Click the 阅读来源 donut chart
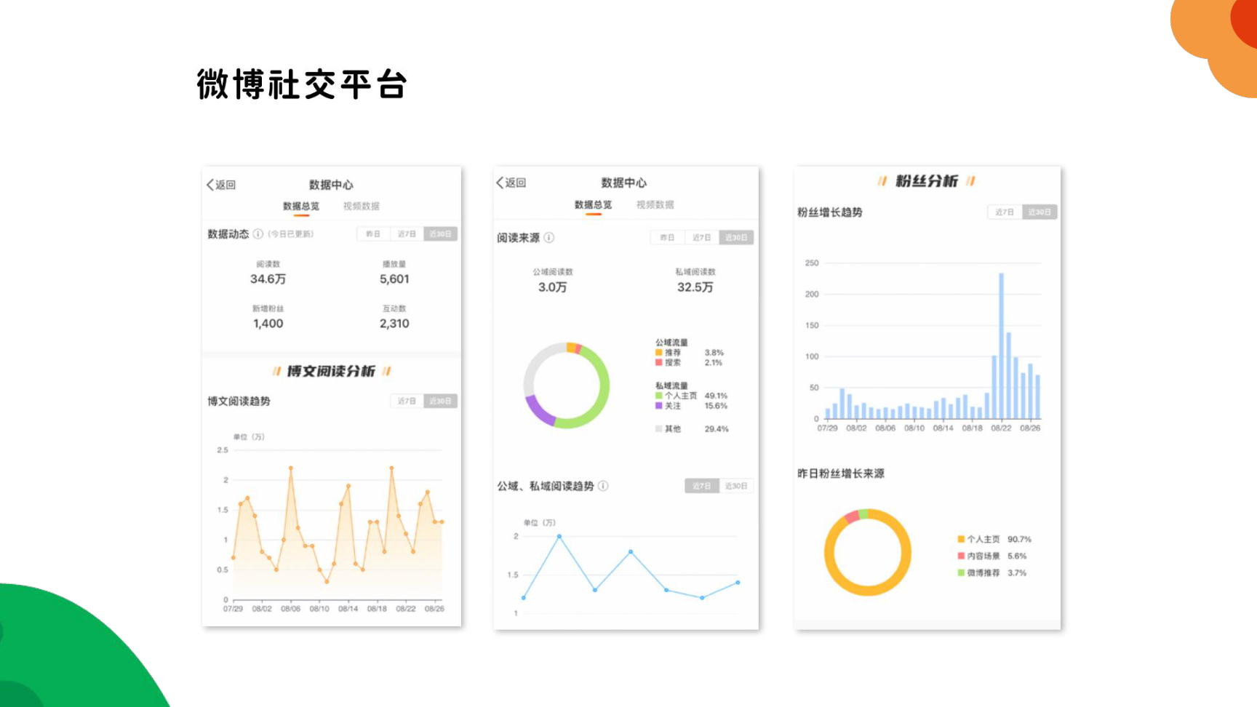 [x=567, y=386]
